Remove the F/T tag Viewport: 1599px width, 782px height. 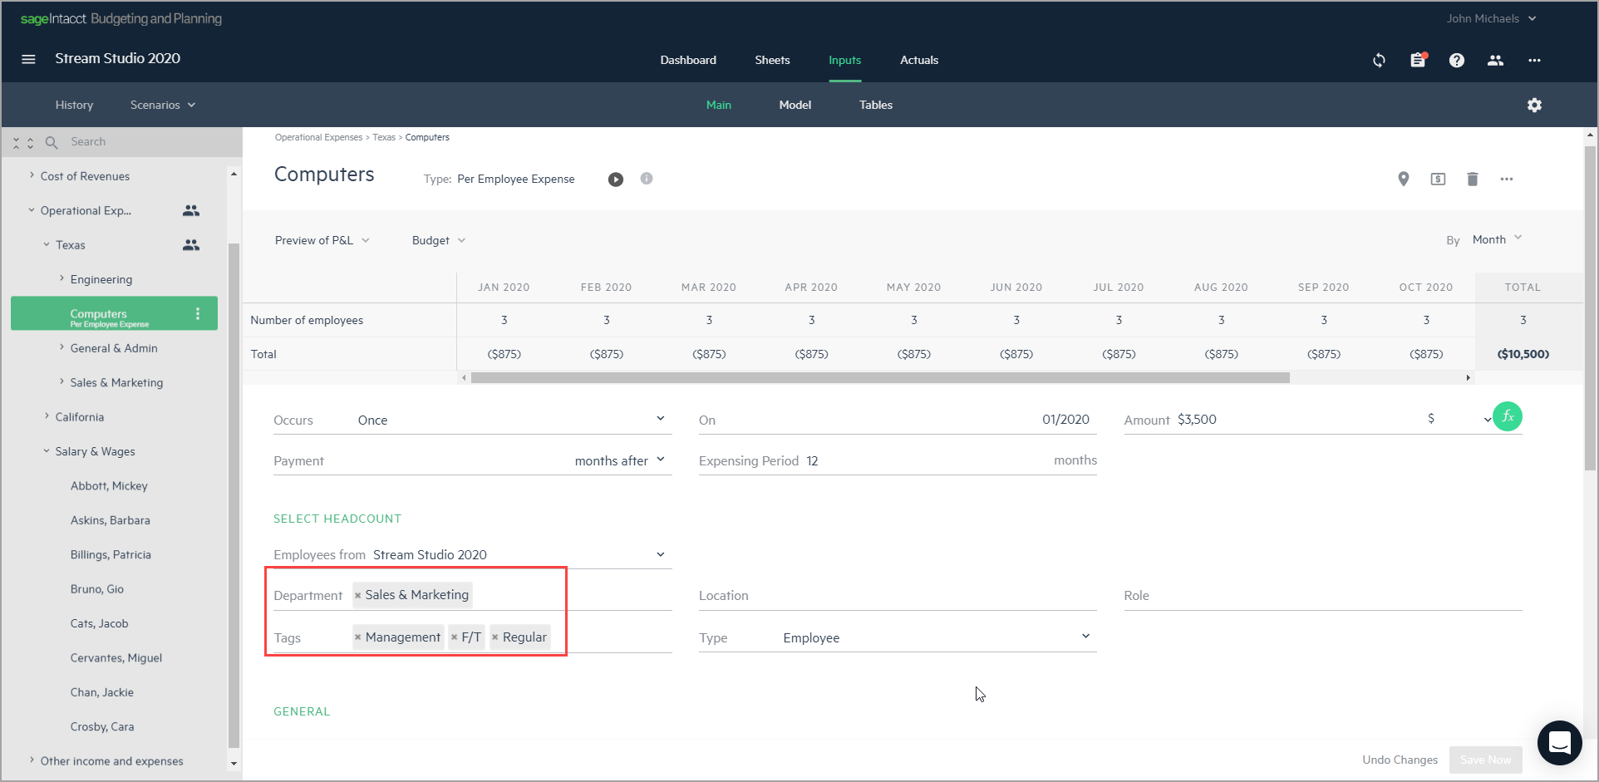pos(455,638)
